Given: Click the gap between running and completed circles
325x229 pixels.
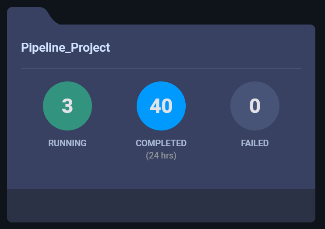Looking at the screenshot, I should coord(114,106).
